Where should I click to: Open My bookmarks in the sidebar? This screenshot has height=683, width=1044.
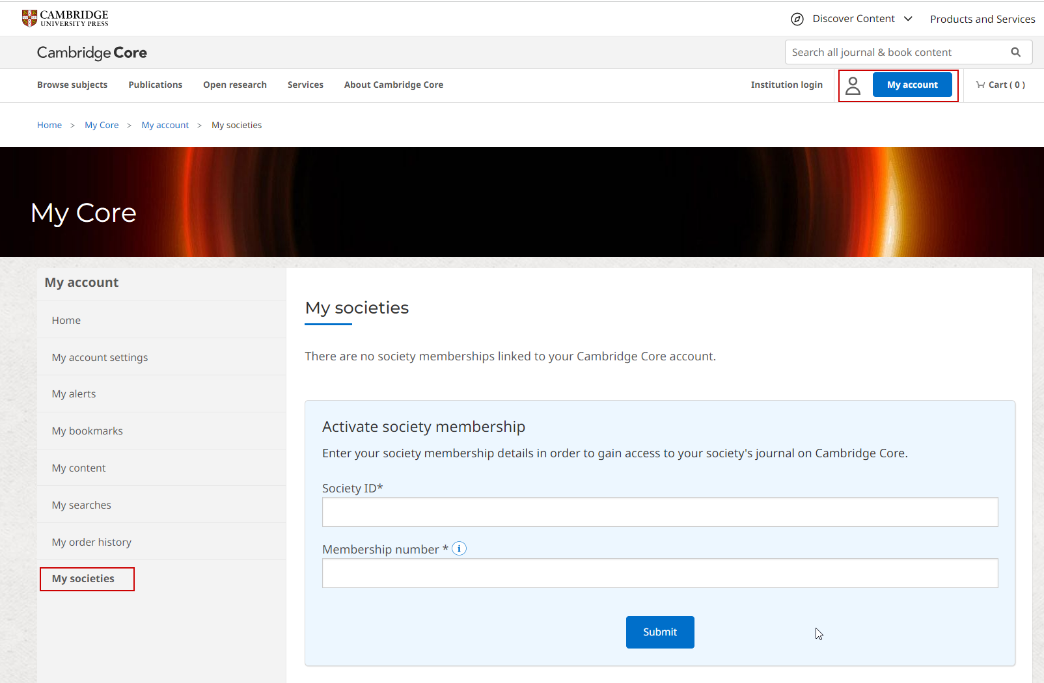[x=161, y=431]
